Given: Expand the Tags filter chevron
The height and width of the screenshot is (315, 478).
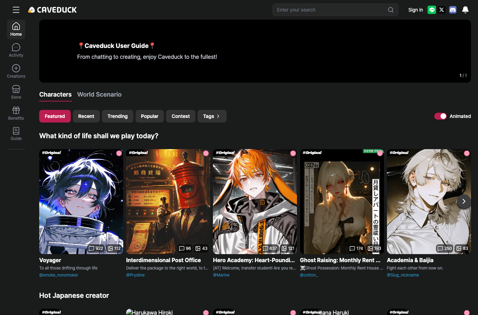Looking at the screenshot, I should click(218, 116).
